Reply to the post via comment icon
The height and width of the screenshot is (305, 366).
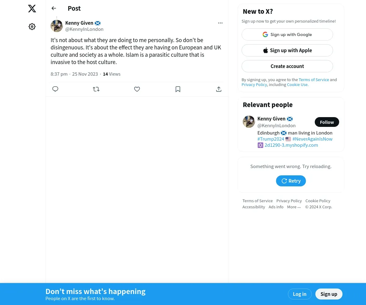55,89
